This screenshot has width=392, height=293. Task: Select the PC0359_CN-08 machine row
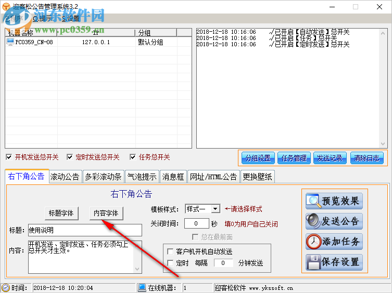pyautogui.click(x=98, y=42)
